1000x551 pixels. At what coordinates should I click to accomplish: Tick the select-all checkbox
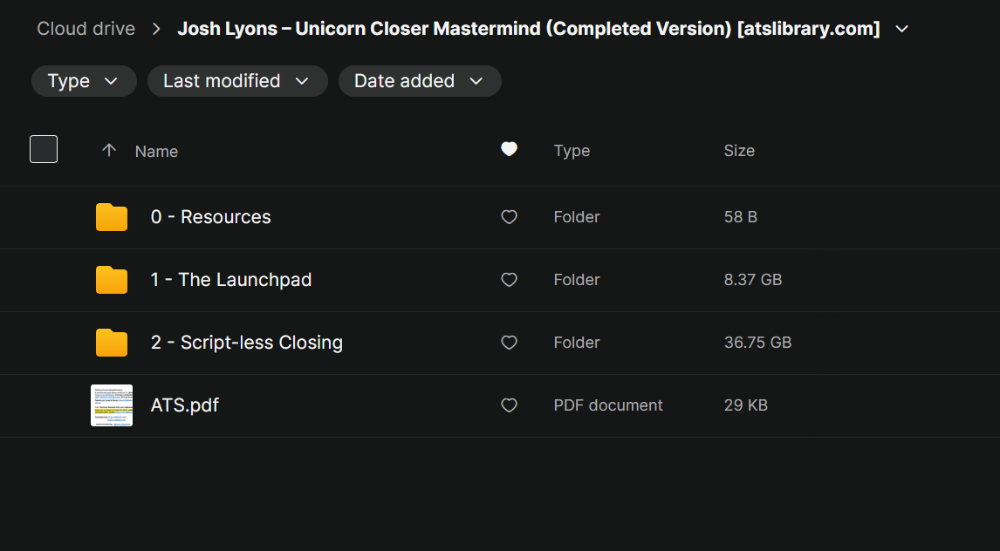click(x=44, y=149)
